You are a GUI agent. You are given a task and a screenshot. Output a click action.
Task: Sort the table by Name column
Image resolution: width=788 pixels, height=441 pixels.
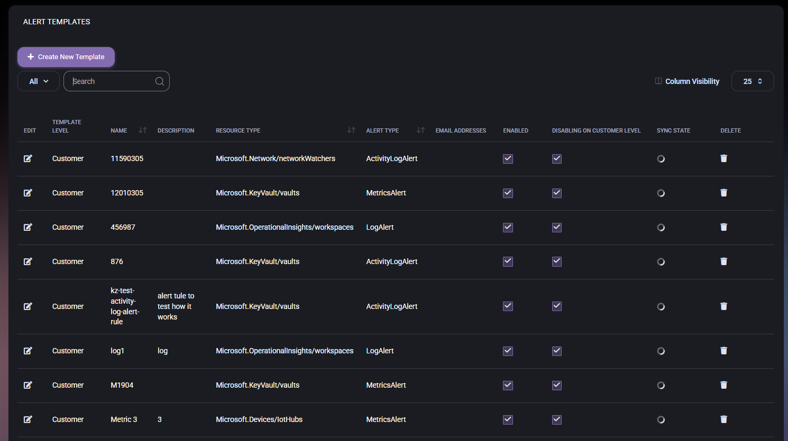pos(142,130)
